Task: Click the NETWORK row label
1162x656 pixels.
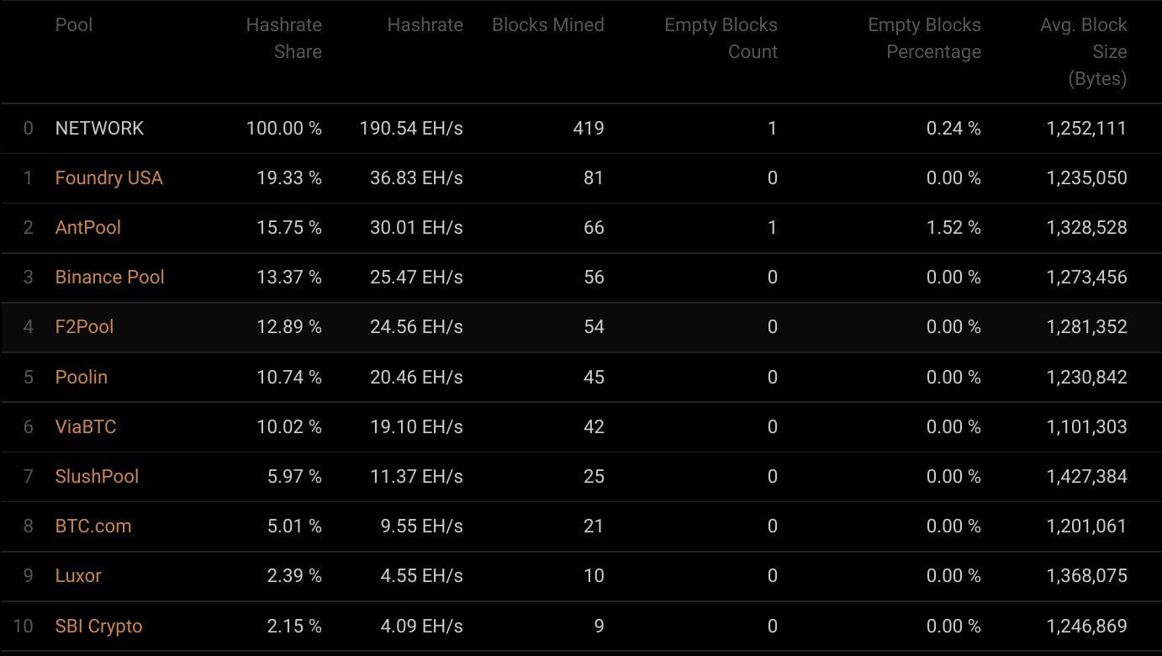Action: (x=99, y=129)
